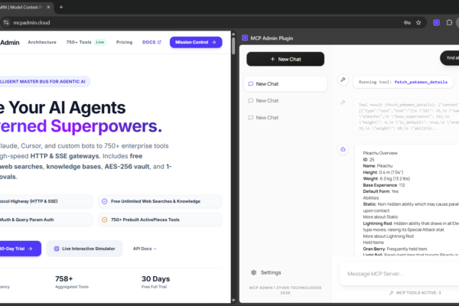Click the Message MCP Server input field
This screenshot has height=306, width=459.
click(399, 274)
